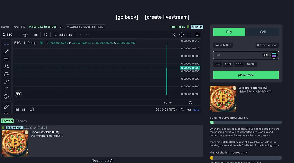Select the ruler measure tool
The width and height of the screenshot is (294, 163).
(6, 107)
